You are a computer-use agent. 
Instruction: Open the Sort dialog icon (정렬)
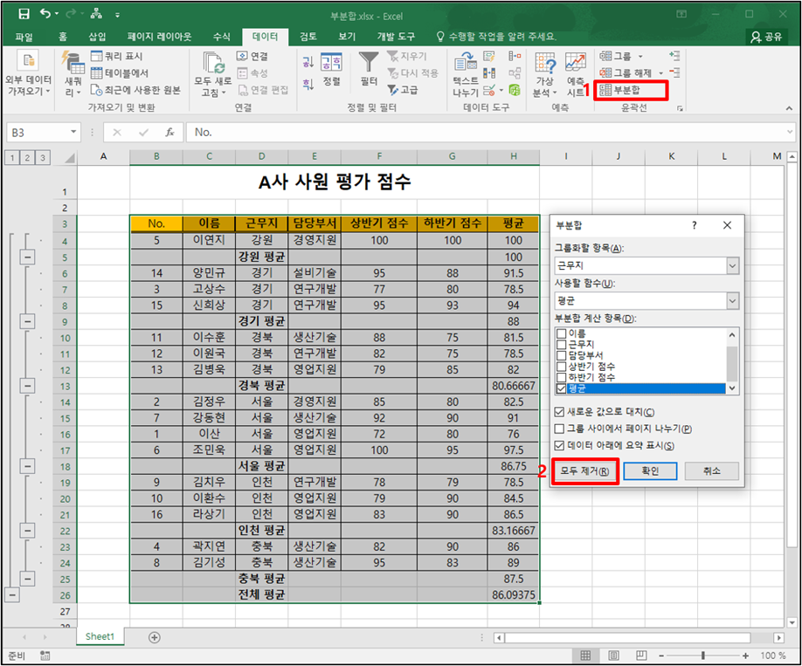(331, 62)
